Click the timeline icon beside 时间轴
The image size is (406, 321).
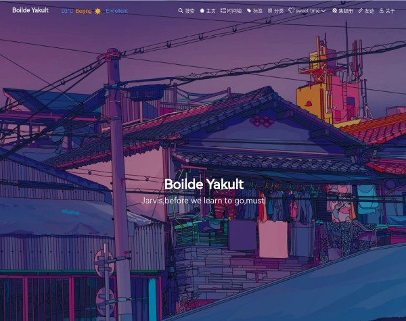[x=223, y=11]
